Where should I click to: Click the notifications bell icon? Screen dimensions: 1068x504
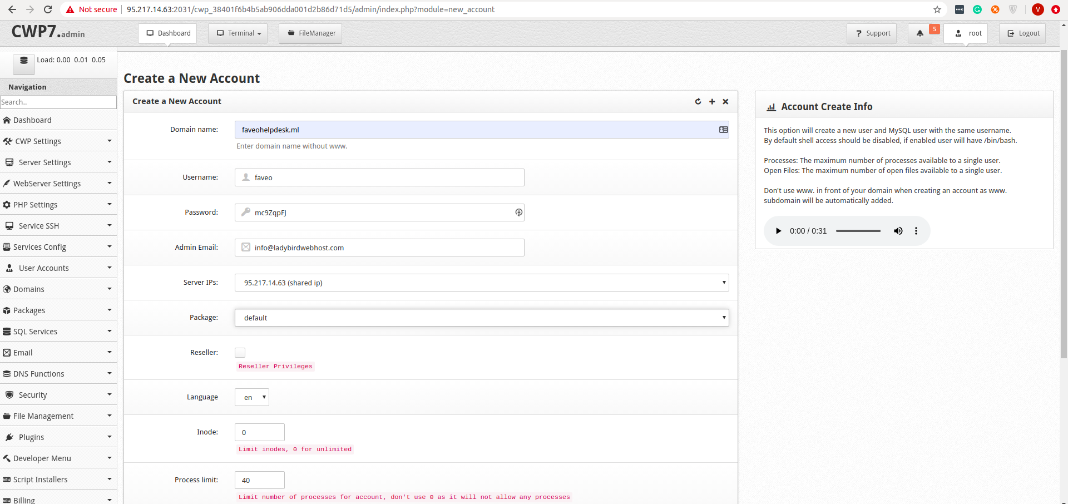pyautogui.click(x=920, y=33)
